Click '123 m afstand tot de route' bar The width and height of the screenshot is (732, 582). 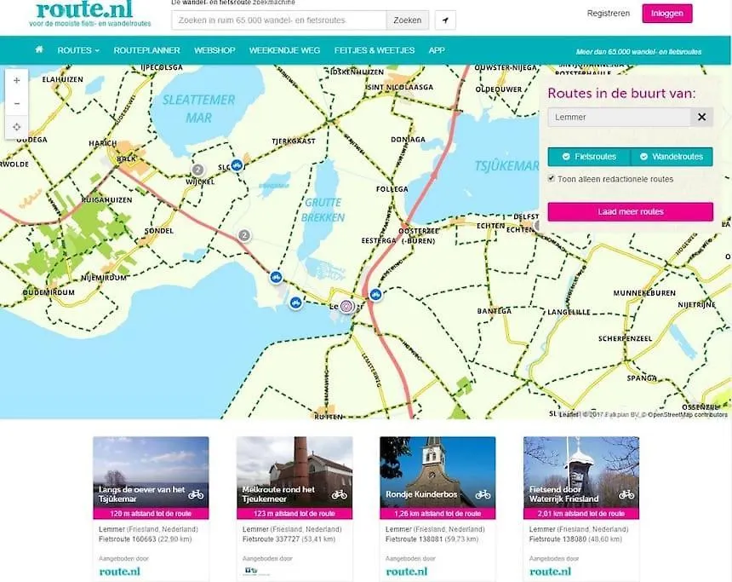pos(295,513)
